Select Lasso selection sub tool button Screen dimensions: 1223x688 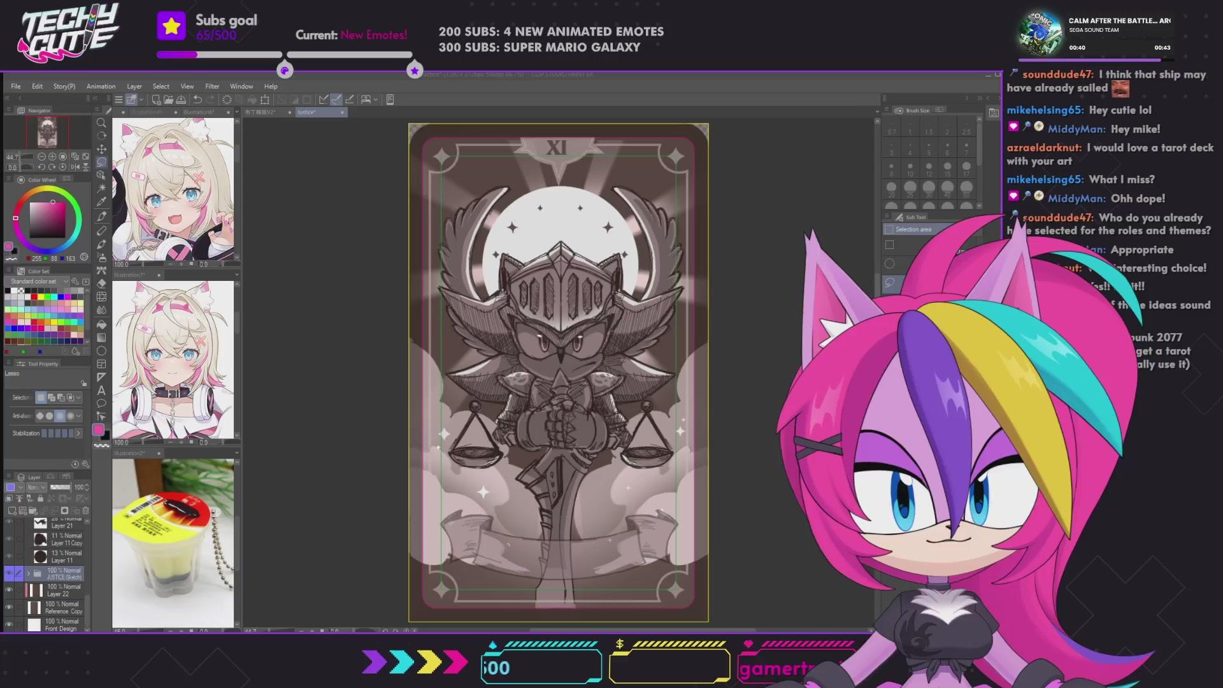pos(890,282)
